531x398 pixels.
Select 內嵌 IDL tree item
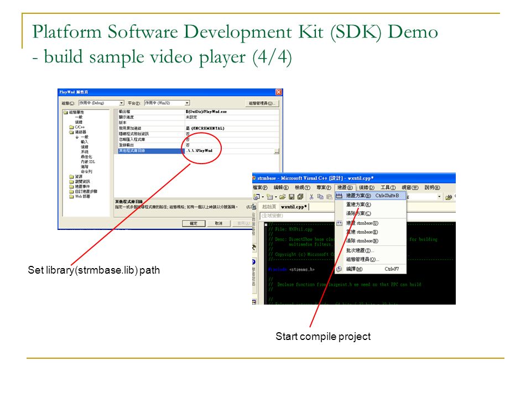(88, 162)
